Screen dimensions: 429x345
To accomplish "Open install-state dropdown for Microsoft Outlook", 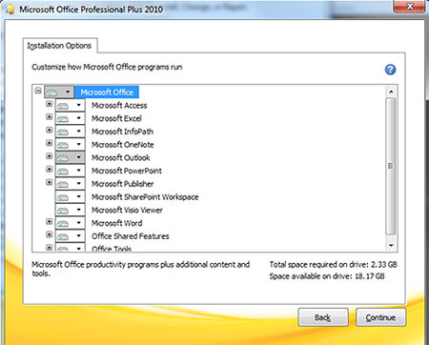I will click(x=71, y=157).
